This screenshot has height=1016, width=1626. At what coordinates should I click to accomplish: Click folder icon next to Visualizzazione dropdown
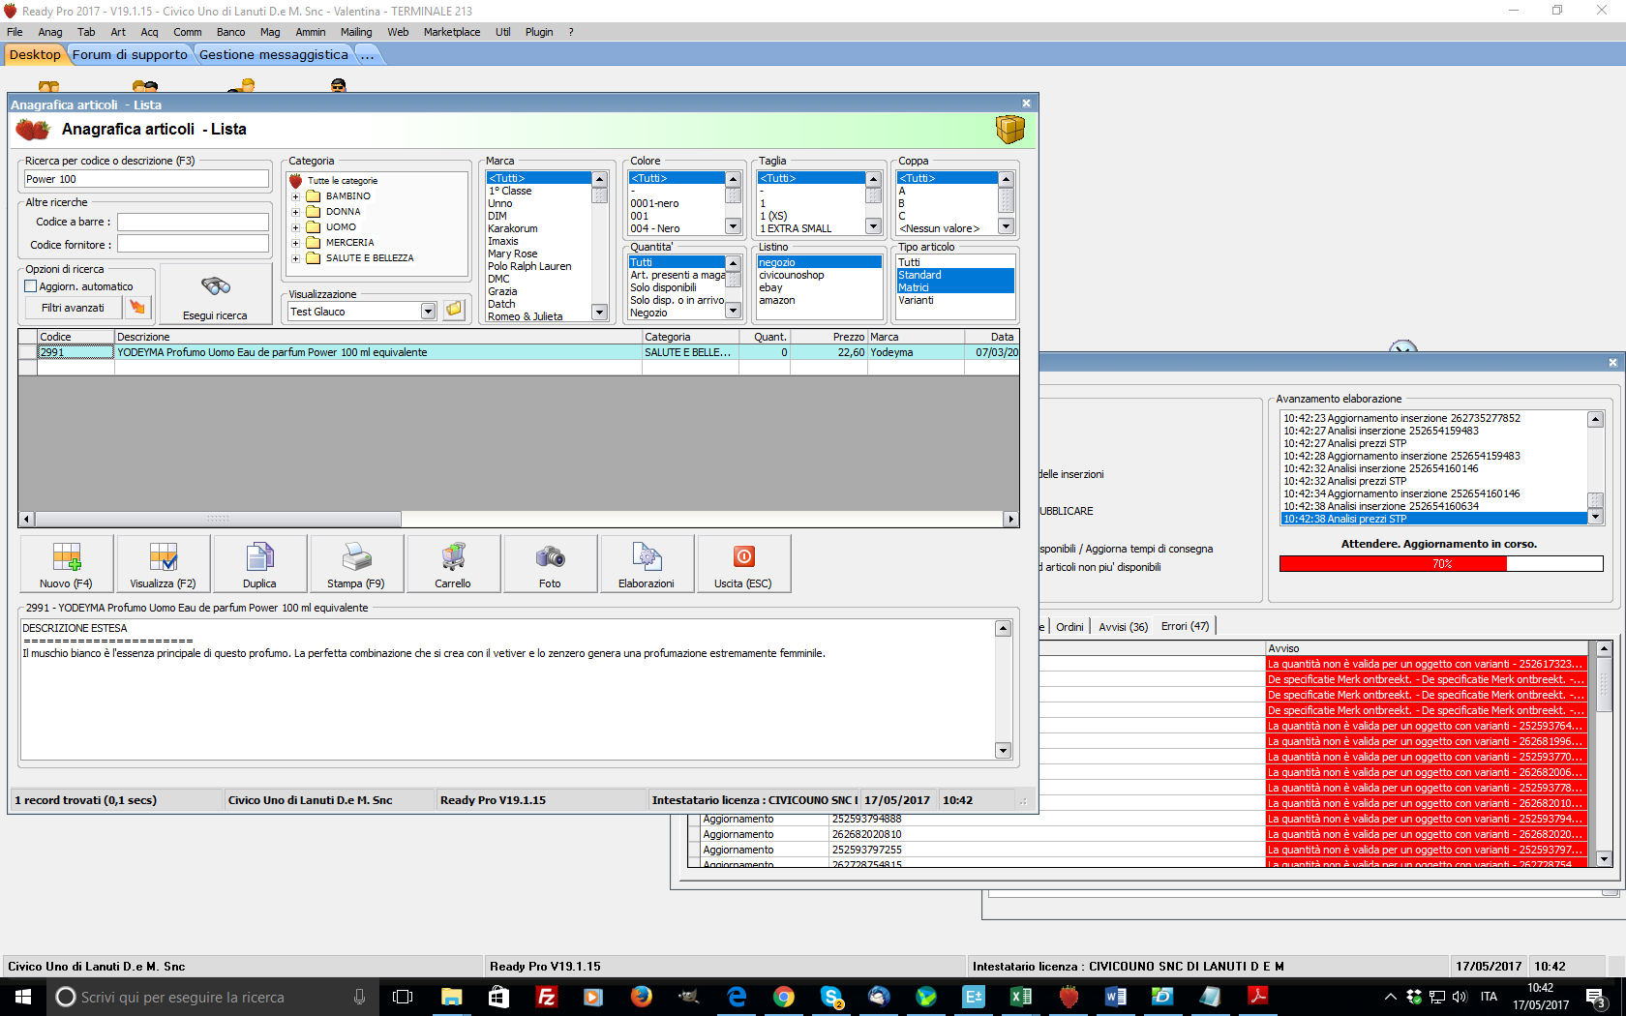tap(454, 311)
